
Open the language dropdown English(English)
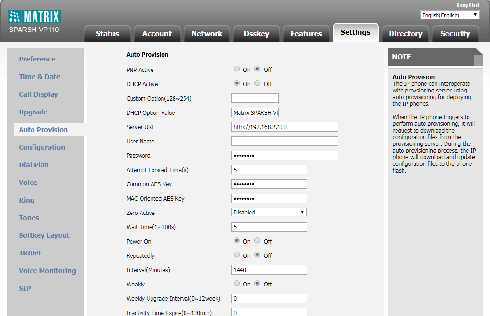coord(450,15)
